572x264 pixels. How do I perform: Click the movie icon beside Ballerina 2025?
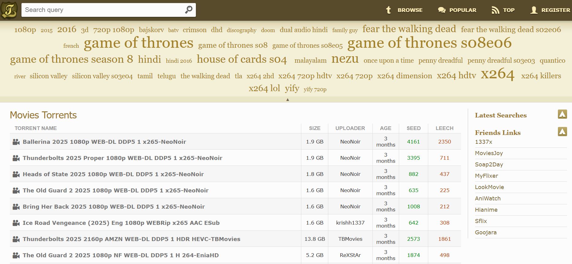coord(16,142)
